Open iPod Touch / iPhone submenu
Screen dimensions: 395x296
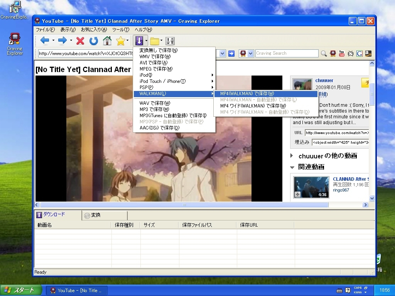click(174, 81)
